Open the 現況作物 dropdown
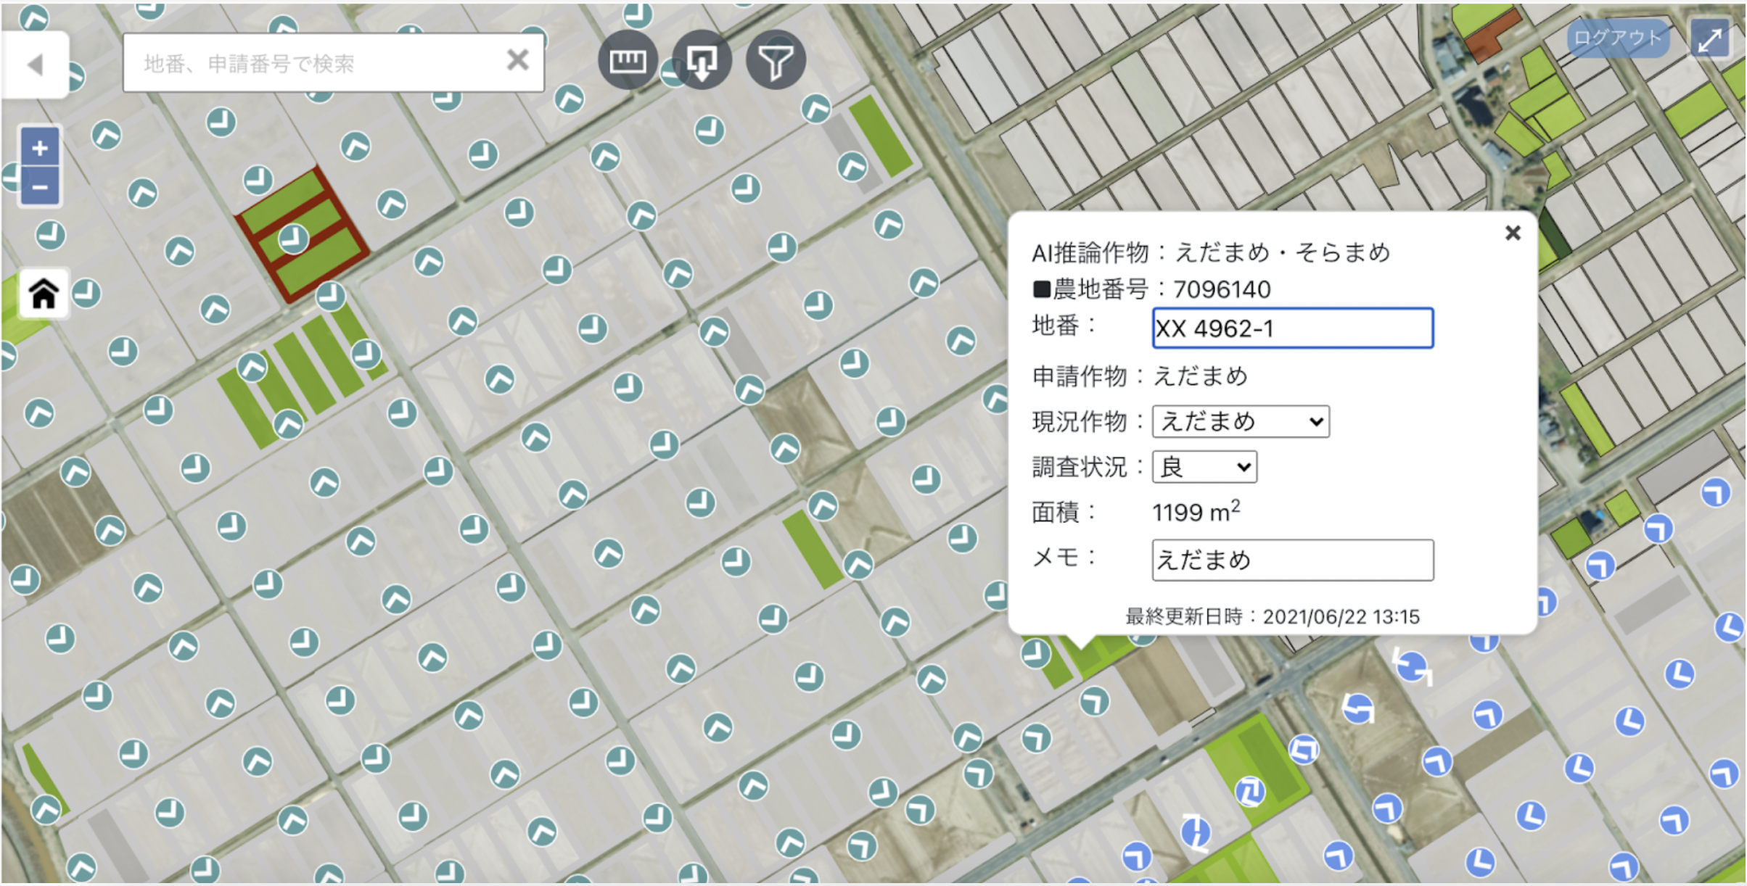Viewport: 1747px width, 886px height. pos(1241,421)
